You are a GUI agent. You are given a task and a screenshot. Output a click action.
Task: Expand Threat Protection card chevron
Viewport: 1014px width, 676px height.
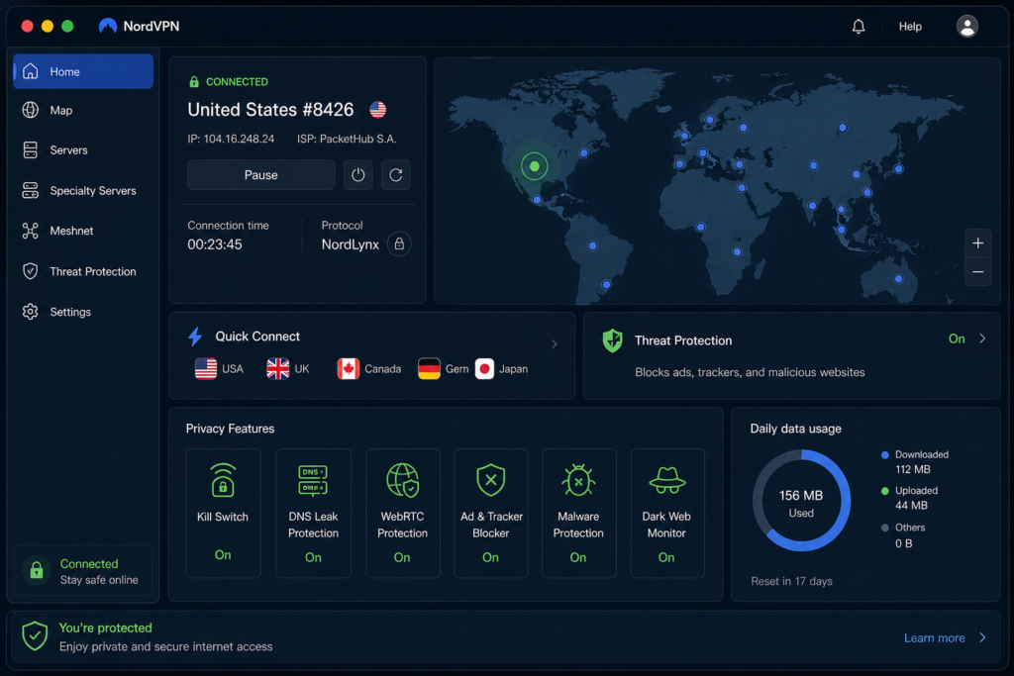coord(982,338)
